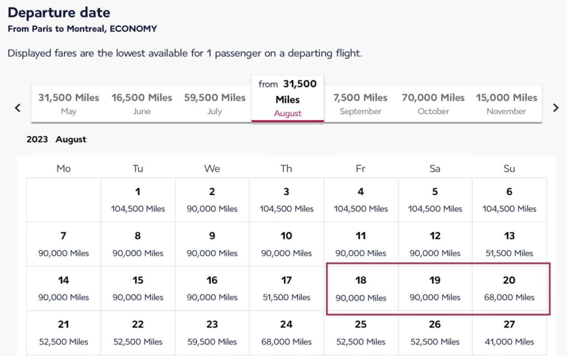Switch to the June month tab

click(142, 104)
